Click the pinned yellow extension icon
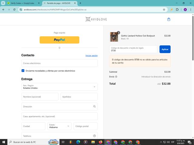This screenshot has width=194, height=145. (x=172, y=10)
